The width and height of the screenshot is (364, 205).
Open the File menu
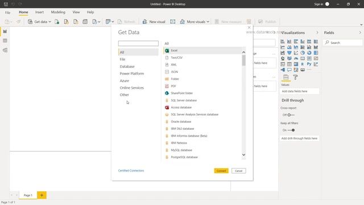(7, 13)
